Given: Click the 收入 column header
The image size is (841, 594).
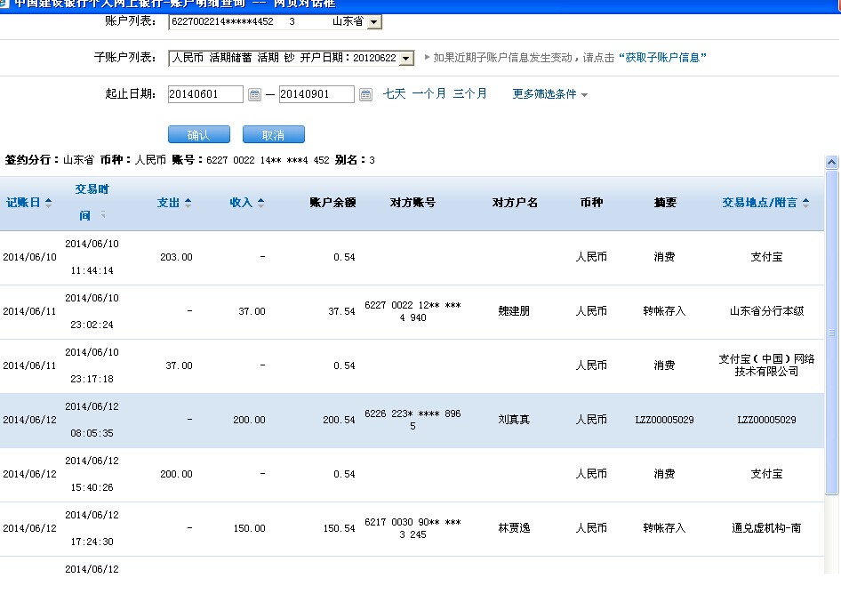Looking at the screenshot, I should pyautogui.click(x=241, y=202).
